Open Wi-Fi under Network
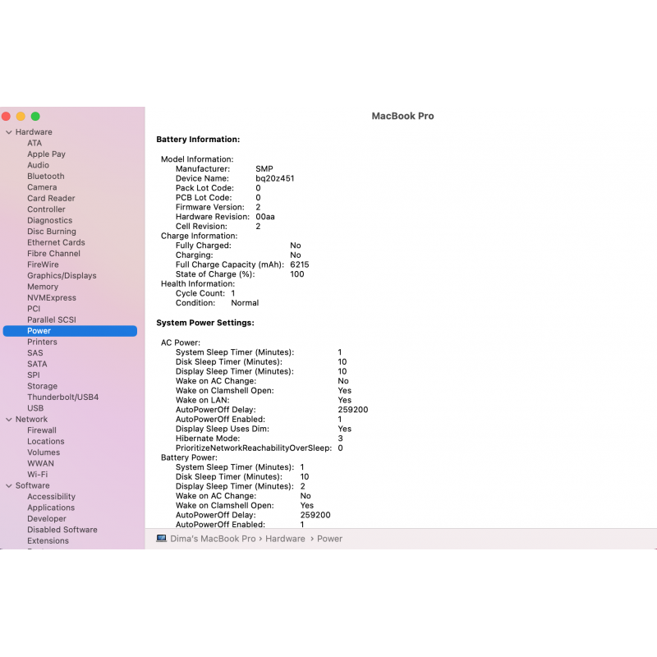The image size is (657, 657). click(37, 475)
